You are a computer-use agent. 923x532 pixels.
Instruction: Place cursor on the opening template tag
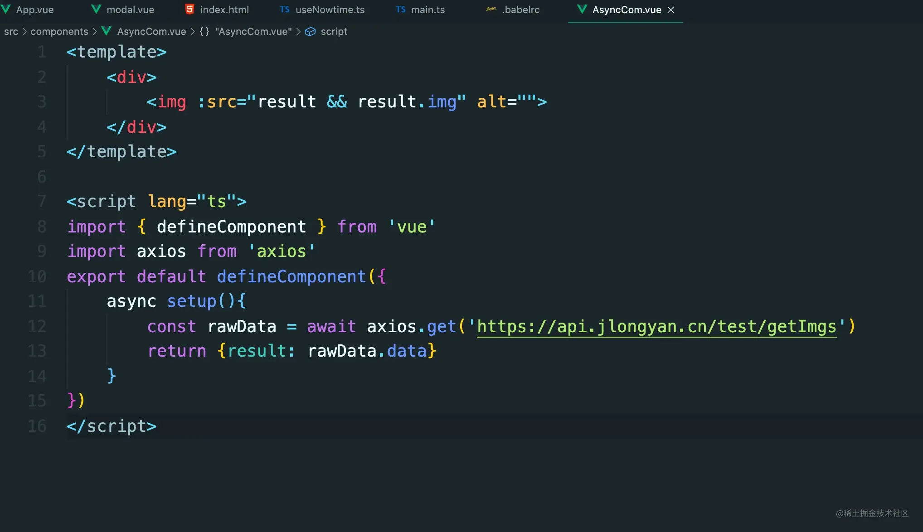(x=117, y=52)
